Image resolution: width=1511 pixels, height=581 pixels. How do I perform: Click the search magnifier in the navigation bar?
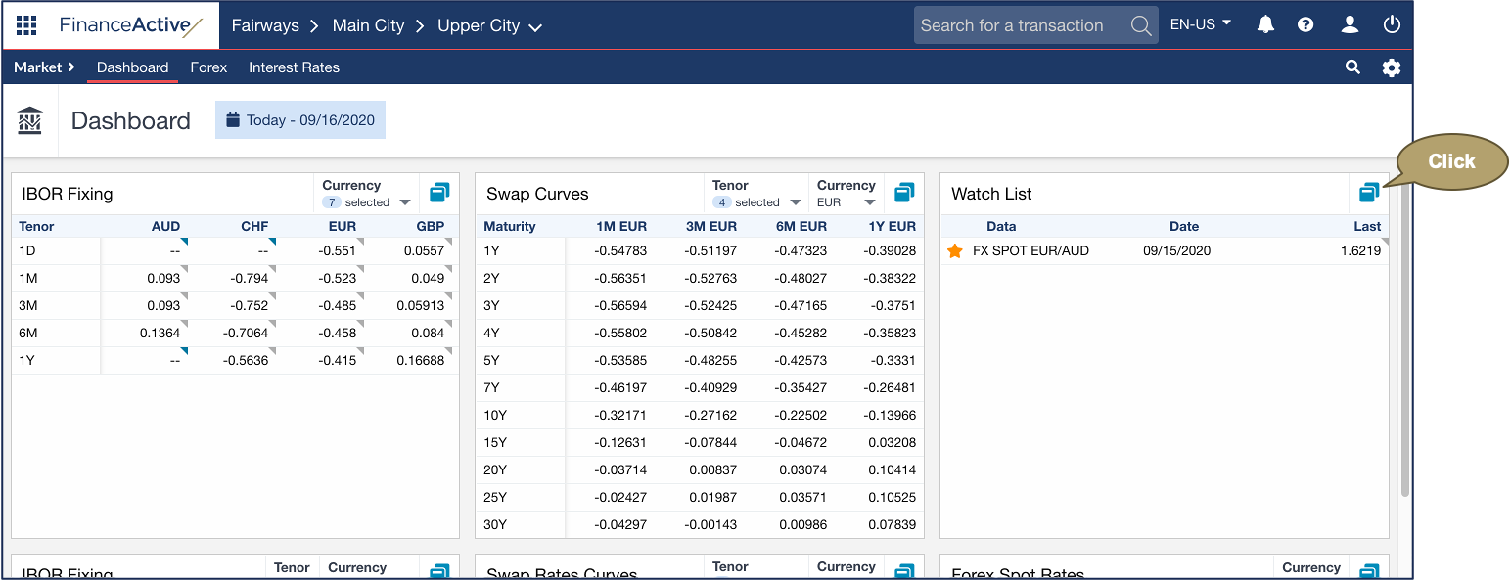(x=1352, y=67)
